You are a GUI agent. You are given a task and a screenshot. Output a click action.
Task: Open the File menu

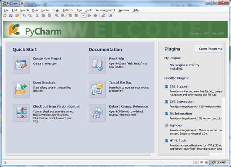click(x=6, y=10)
